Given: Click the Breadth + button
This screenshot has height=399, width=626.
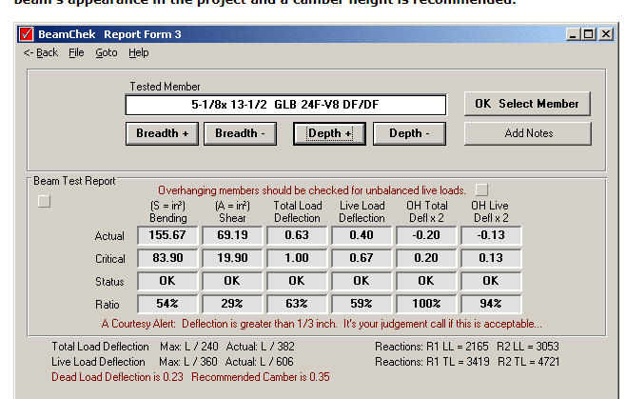Looking at the screenshot, I should 162,133.
